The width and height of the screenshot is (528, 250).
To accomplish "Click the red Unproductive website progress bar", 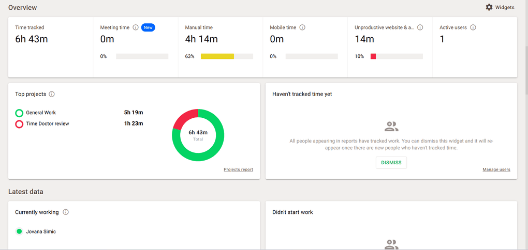I will 373,56.
